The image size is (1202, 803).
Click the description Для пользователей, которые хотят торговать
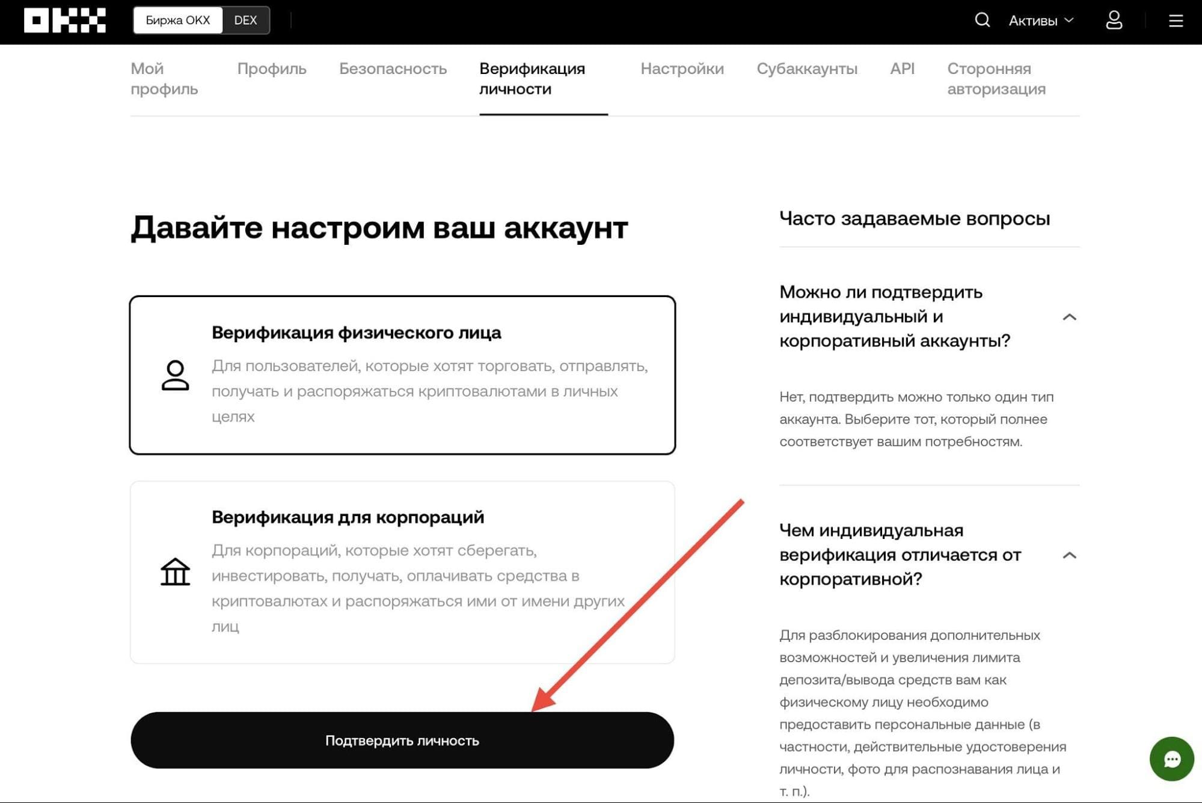429,391
